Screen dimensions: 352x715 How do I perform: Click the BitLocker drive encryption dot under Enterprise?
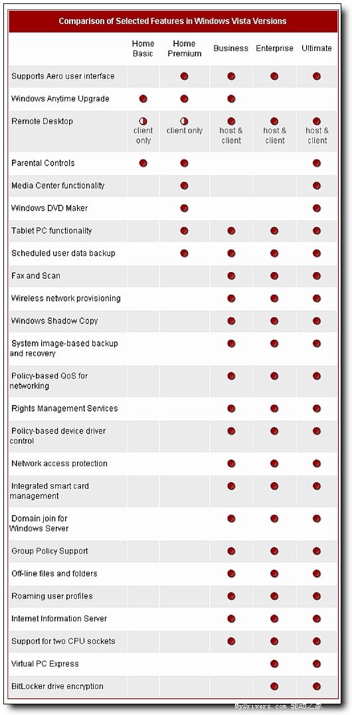tap(274, 686)
